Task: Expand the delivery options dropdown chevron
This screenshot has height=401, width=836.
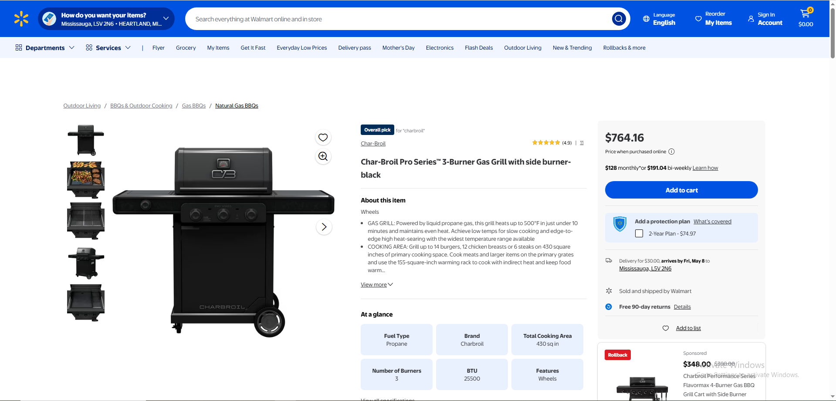Action: click(166, 18)
